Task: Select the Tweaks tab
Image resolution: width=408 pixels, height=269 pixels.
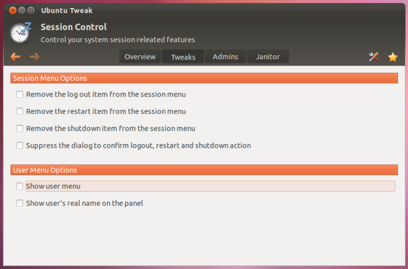Action: coord(183,56)
